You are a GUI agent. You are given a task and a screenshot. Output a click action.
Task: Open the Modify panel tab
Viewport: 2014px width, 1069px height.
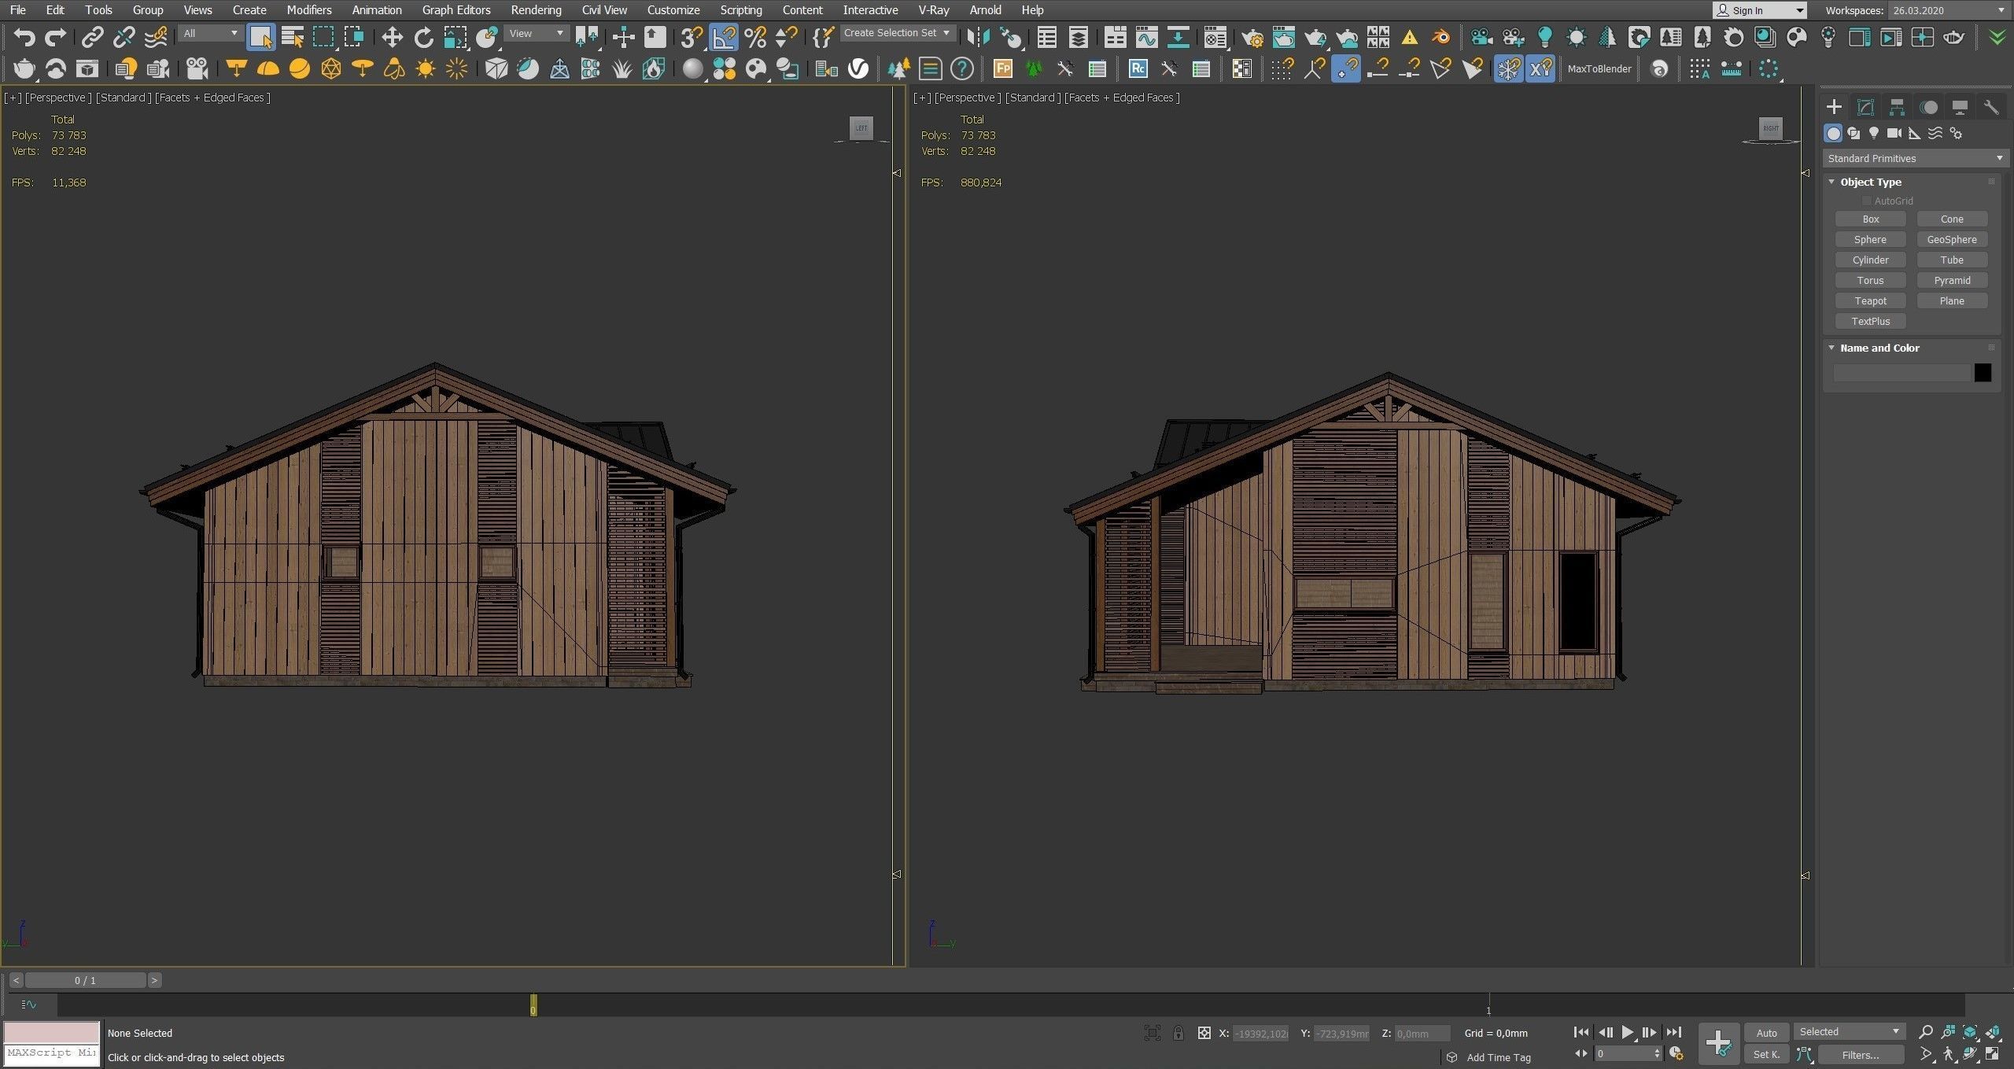[x=1865, y=107]
